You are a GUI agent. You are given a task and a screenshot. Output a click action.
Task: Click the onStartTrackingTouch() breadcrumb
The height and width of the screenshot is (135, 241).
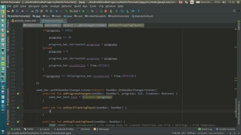coord(126,25)
